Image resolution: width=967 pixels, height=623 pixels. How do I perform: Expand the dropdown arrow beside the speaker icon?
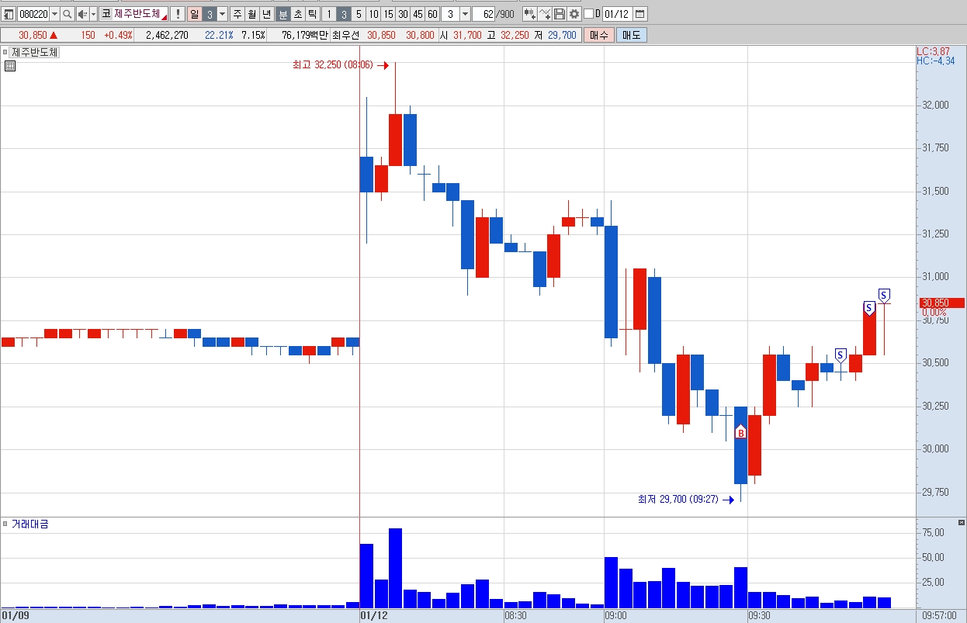[94, 14]
